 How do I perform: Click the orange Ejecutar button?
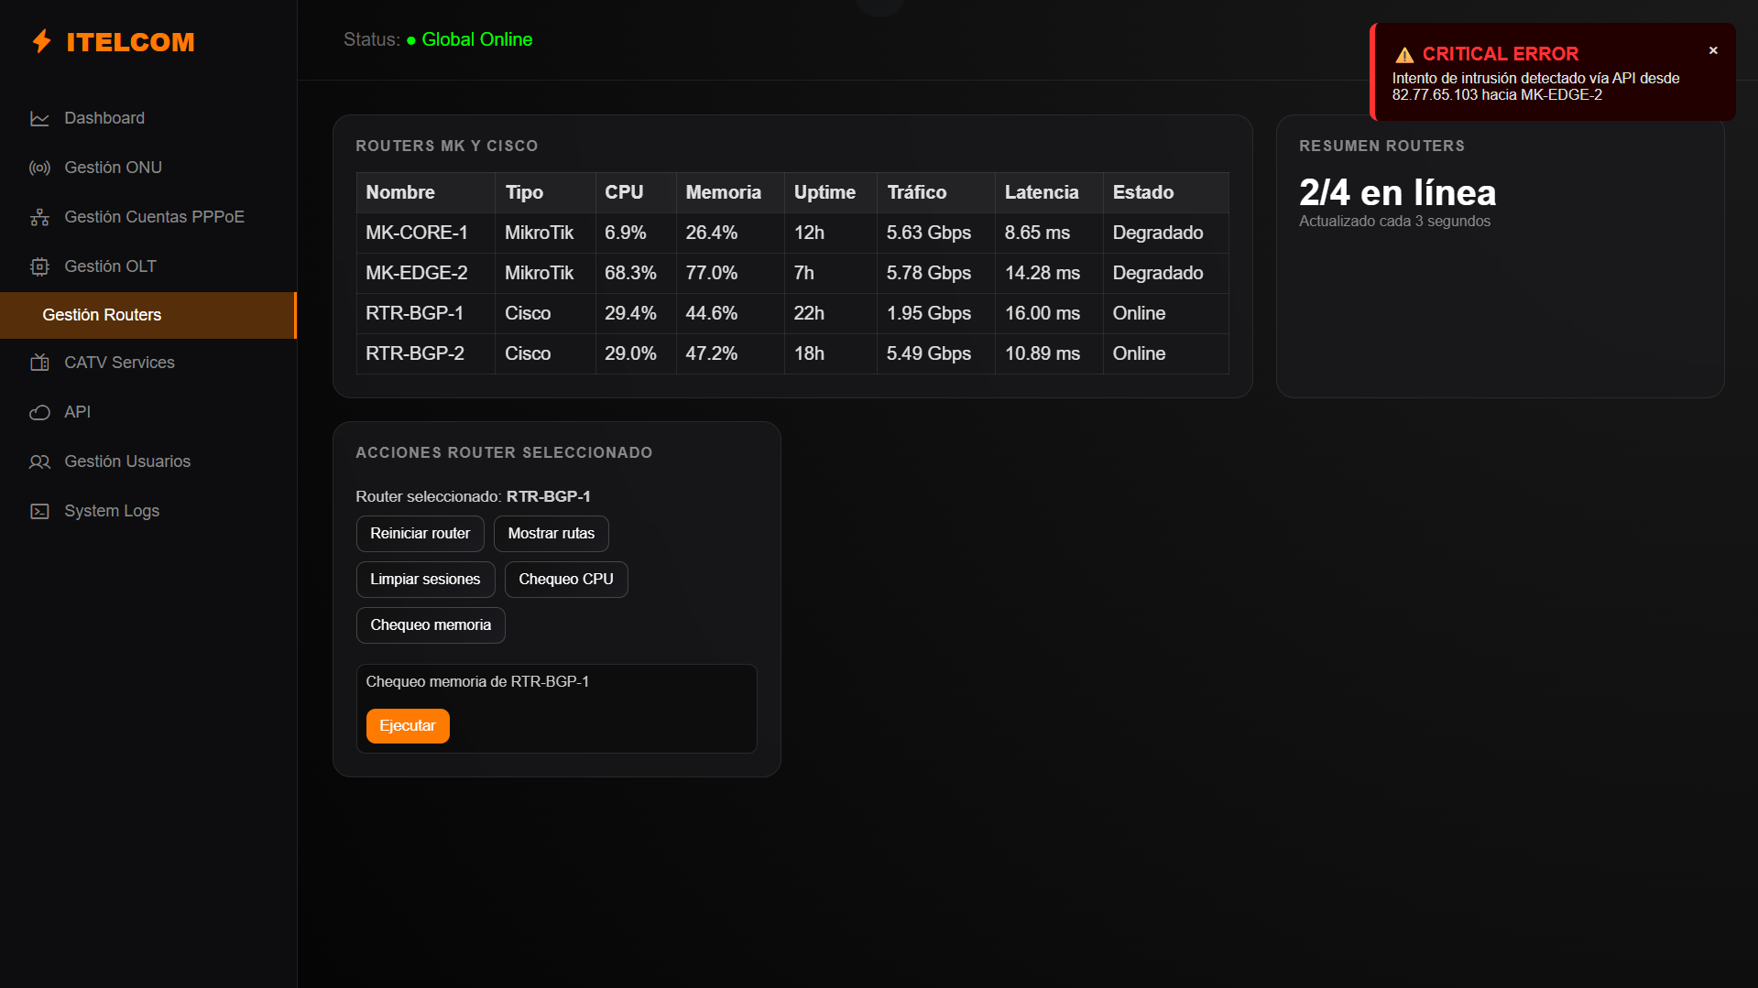tap(408, 726)
